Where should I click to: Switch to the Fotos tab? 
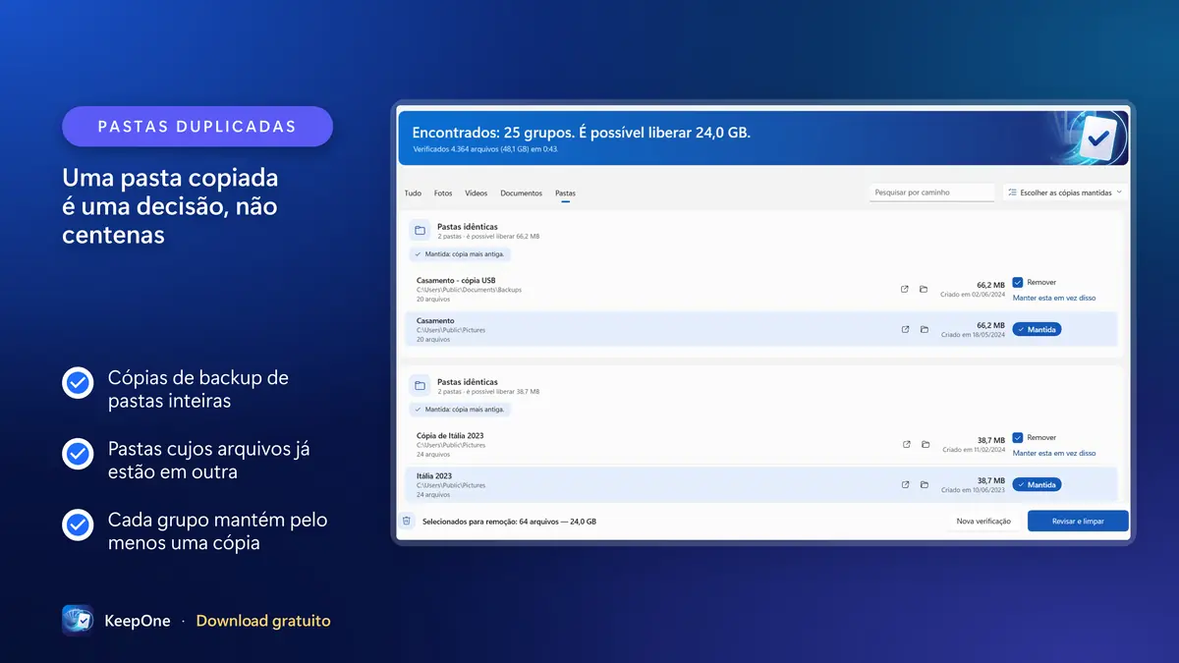443,193
